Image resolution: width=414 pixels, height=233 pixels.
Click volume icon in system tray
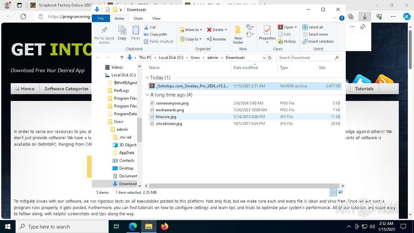372,227
